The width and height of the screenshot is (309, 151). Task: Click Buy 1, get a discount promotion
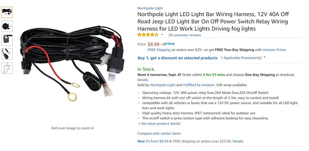(178, 58)
